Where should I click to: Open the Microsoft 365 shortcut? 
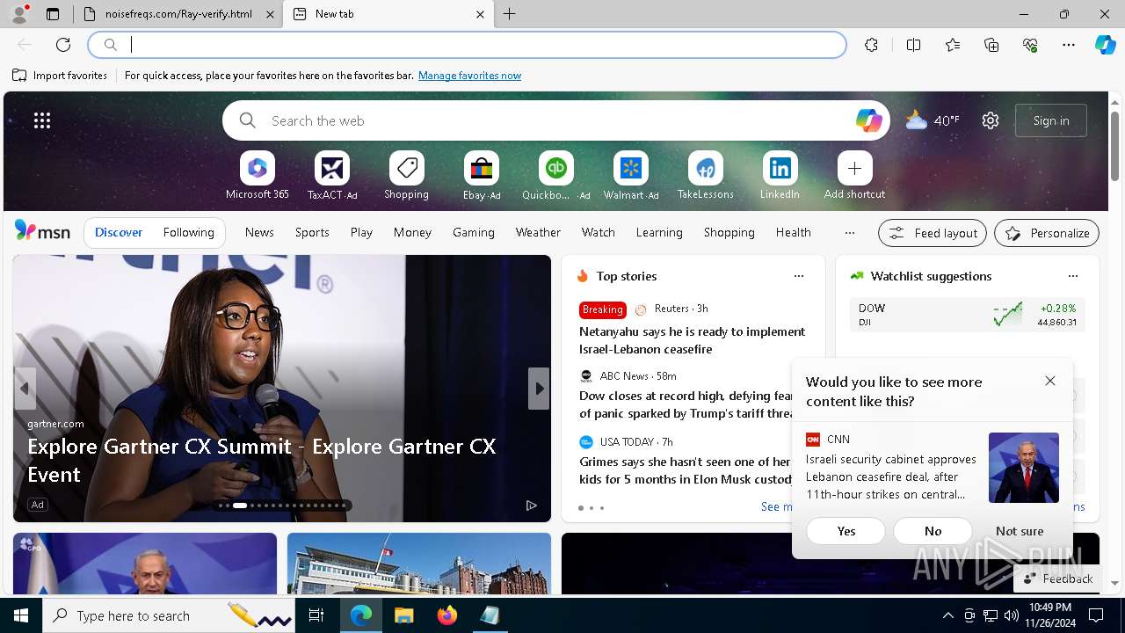(x=258, y=176)
